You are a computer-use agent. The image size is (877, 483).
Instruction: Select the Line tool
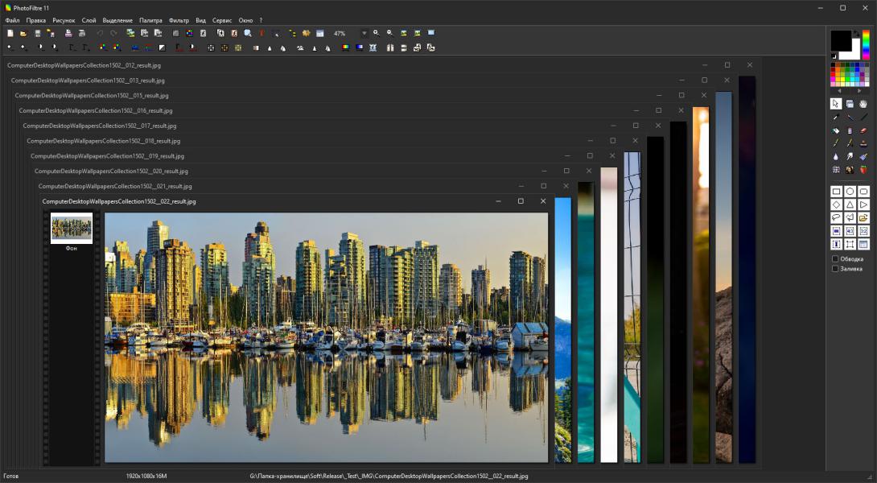coord(863,117)
